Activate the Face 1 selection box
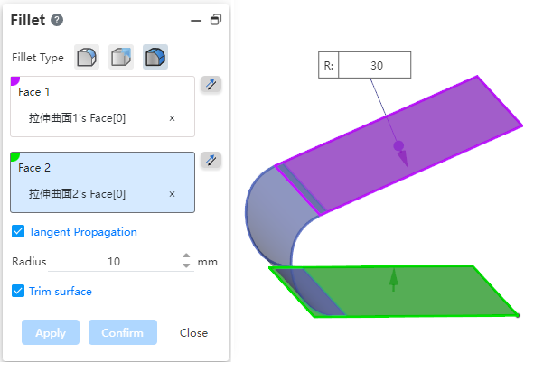Screen dimensions: 534x381 102,107
